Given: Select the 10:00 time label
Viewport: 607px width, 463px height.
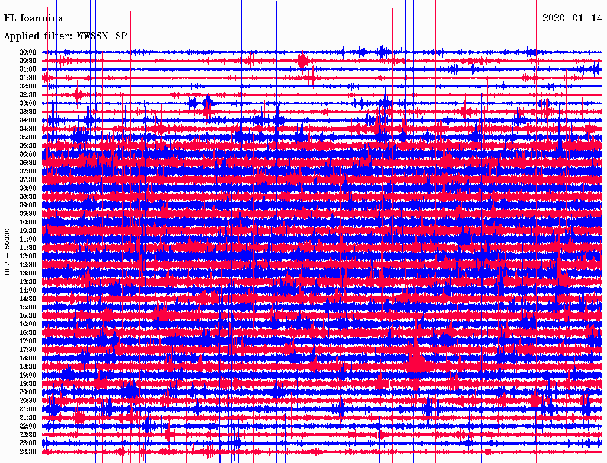Looking at the screenshot, I should pos(27,222).
